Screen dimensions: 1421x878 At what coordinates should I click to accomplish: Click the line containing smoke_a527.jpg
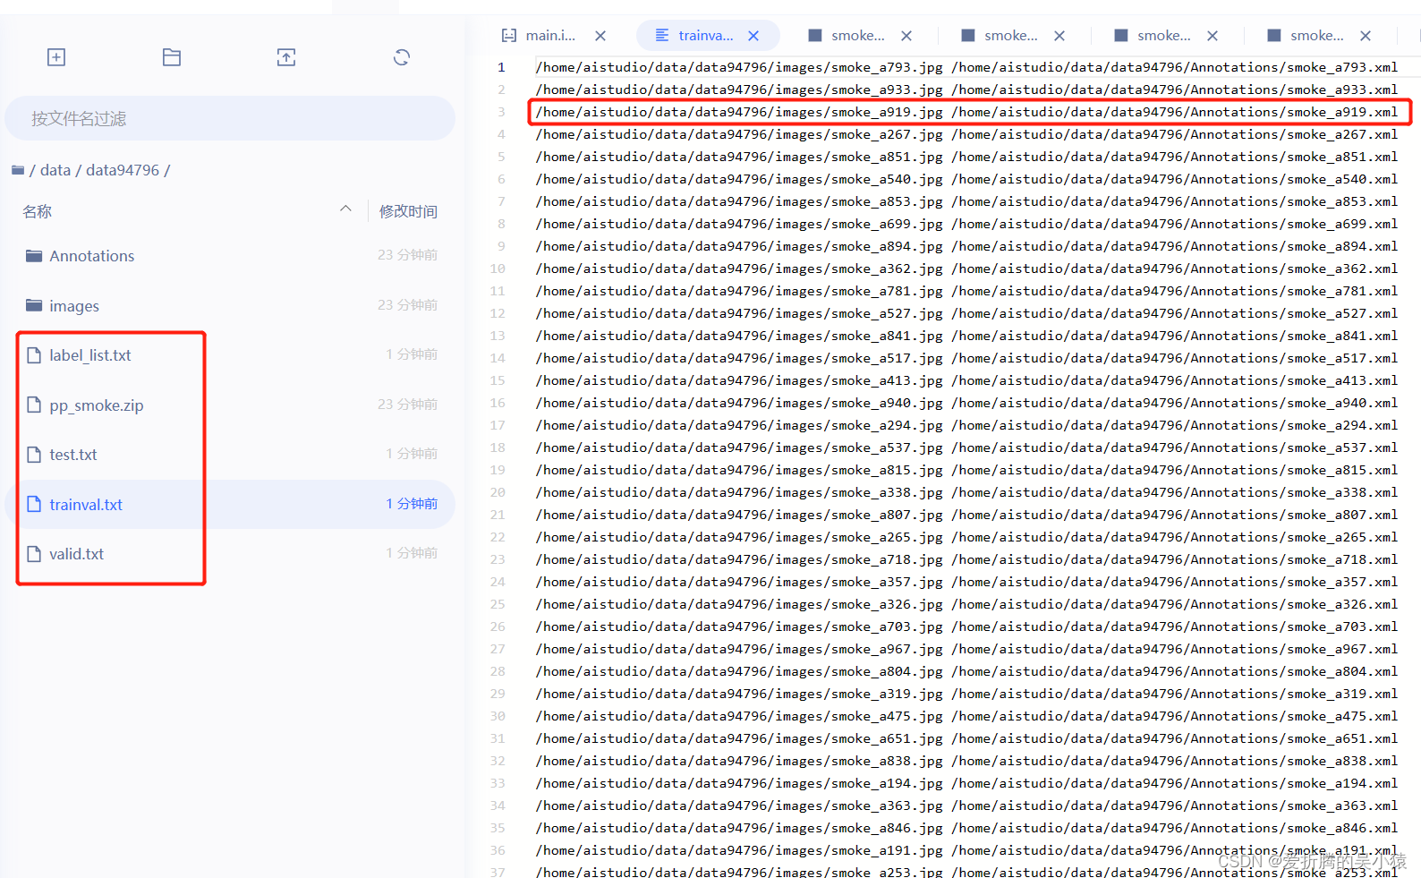click(966, 313)
